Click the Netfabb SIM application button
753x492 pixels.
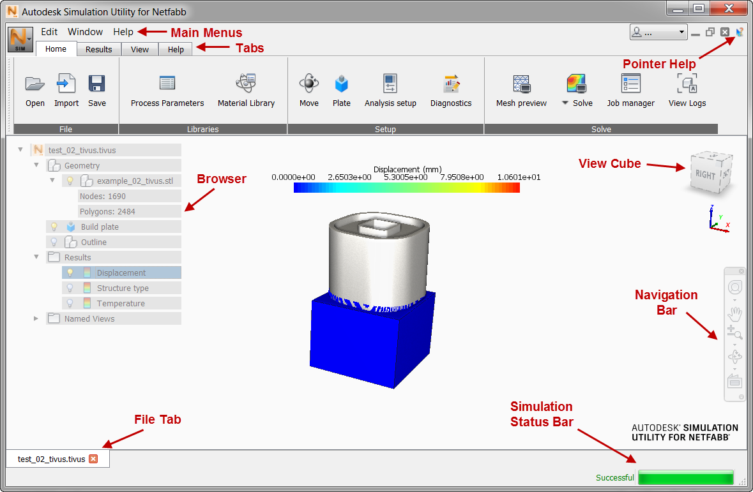tap(20, 40)
